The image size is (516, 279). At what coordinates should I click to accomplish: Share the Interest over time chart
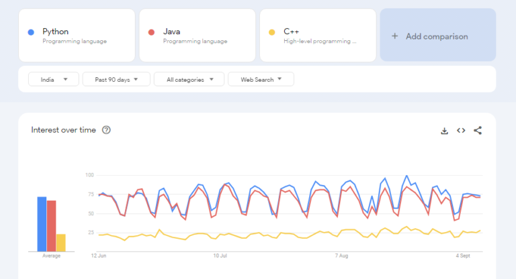coord(478,131)
